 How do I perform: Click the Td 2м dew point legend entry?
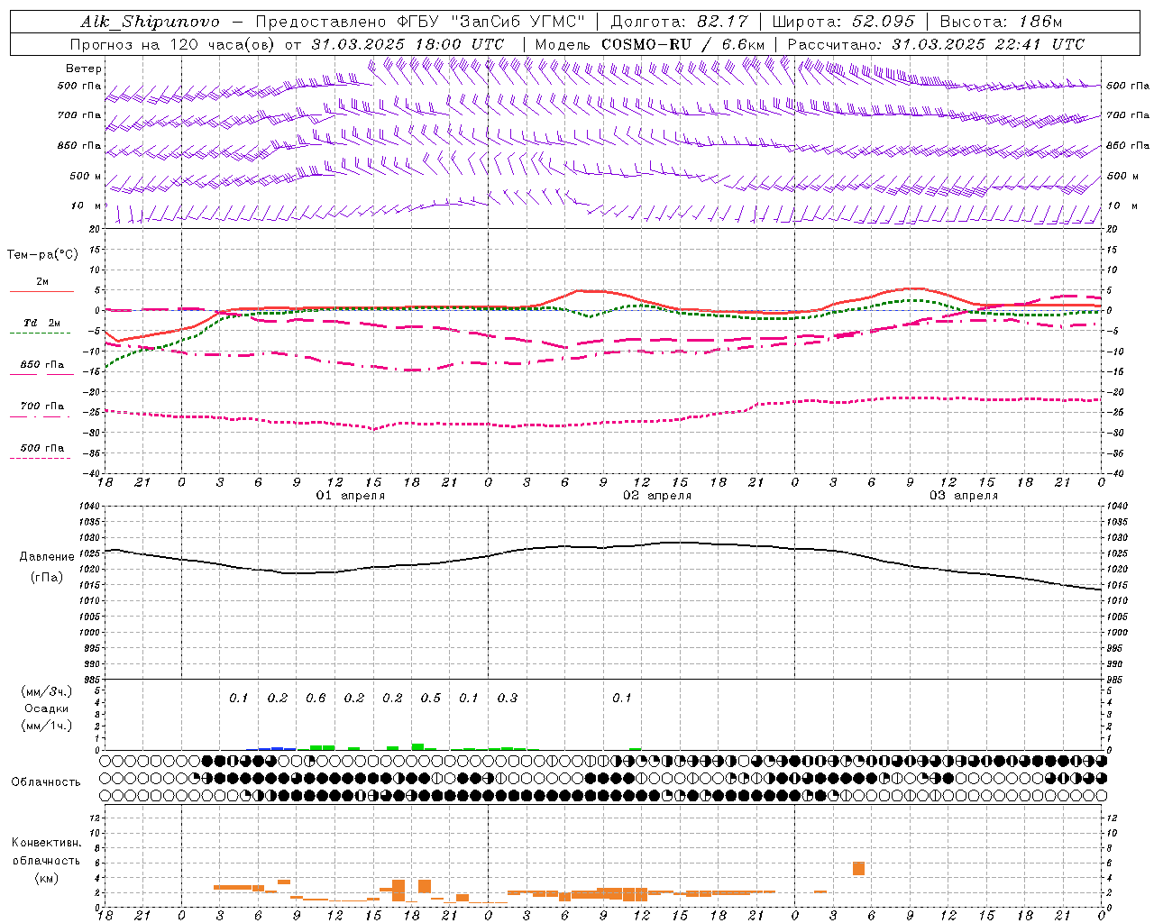coord(42,323)
